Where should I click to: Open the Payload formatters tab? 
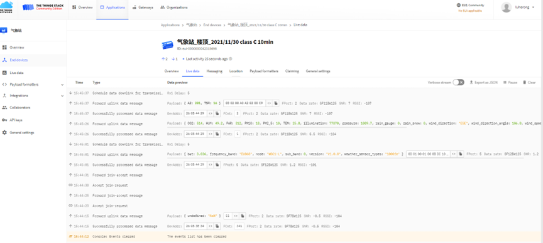[264, 71]
